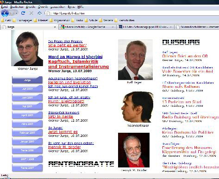Image resolution: width=219 pixels, height=179 pixels.
Task: Open the 2007 / 2008 archive button
Action: click(x=27, y=159)
